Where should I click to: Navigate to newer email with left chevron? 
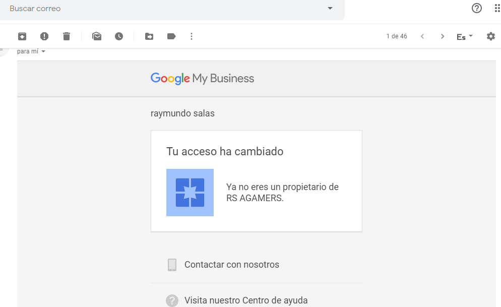point(422,36)
